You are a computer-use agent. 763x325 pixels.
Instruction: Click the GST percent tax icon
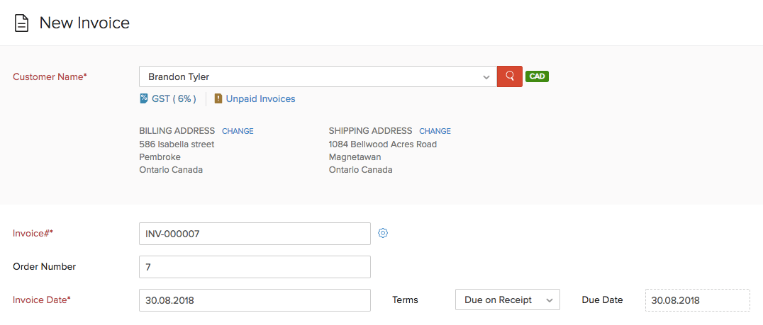coord(144,99)
